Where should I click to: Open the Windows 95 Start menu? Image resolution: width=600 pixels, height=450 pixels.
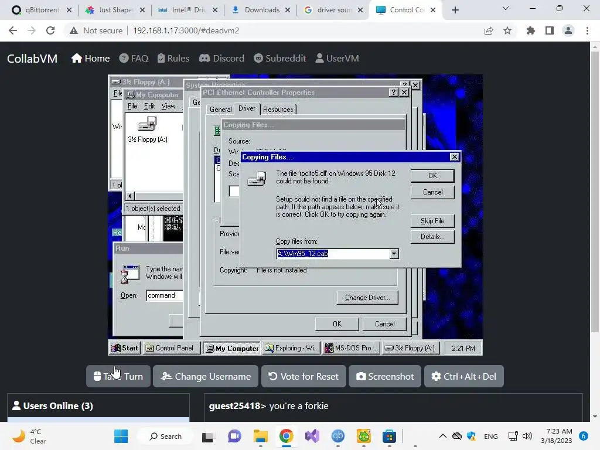coord(125,348)
